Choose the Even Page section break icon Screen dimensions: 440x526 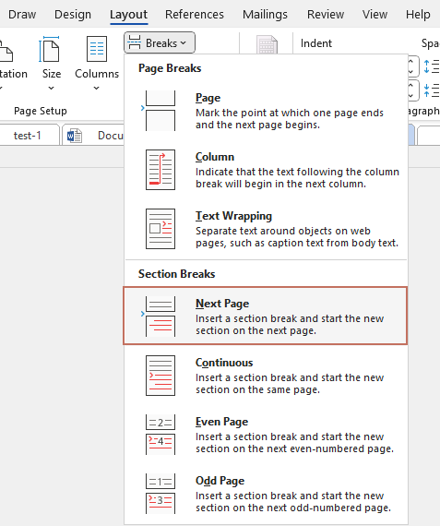pos(161,435)
